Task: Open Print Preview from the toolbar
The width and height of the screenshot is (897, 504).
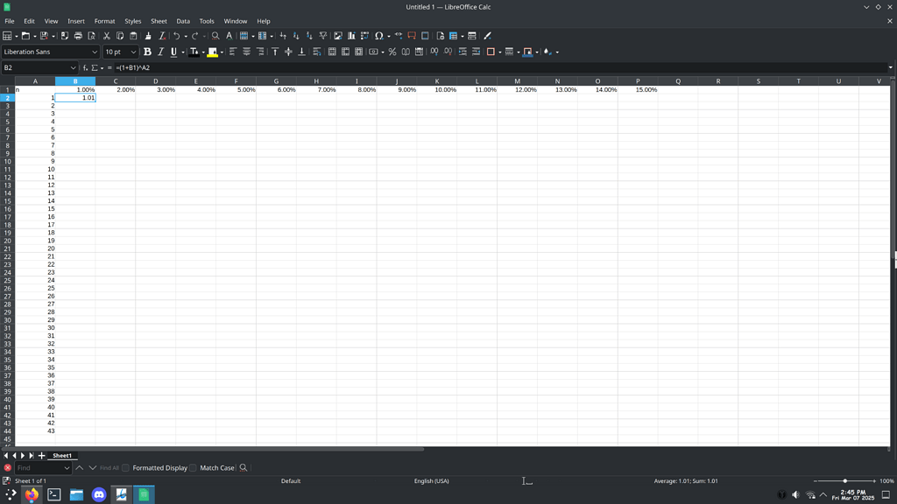Action: 92,36
